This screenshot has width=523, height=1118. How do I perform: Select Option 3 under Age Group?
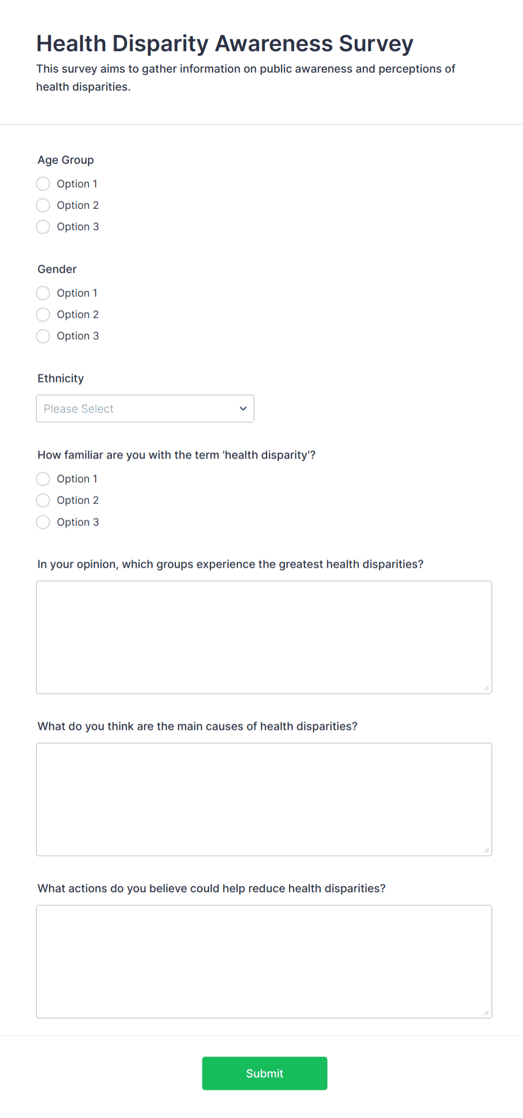[x=43, y=226]
